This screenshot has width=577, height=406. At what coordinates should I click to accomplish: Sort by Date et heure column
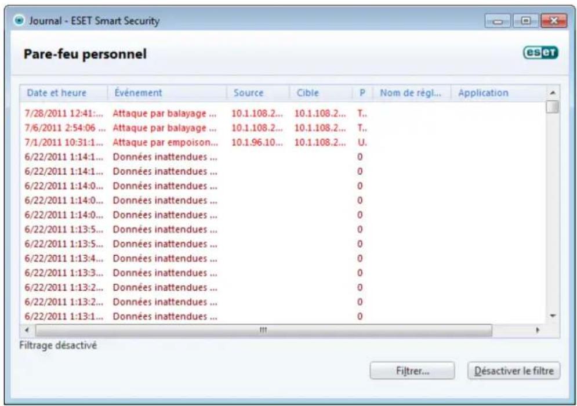coord(63,93)
